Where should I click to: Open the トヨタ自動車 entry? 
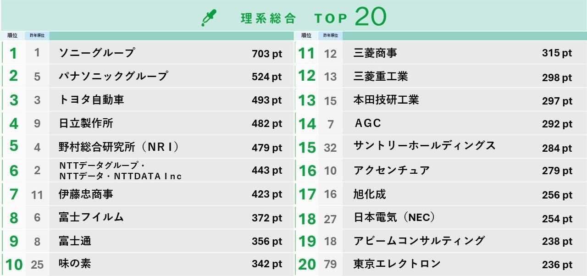click(91, 99)
